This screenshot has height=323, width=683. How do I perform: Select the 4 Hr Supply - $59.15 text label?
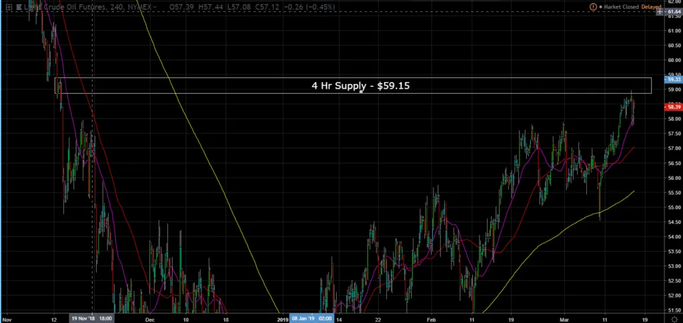click(x=361, y=86)
